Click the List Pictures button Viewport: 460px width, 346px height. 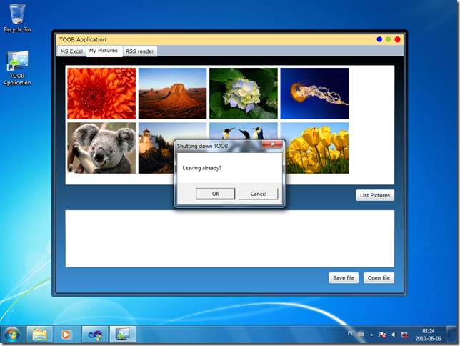coord(375,195)
